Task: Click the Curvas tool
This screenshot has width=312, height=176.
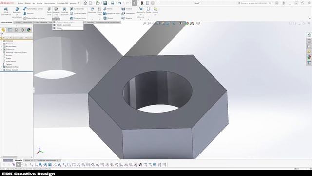Action: coord(148,10)
